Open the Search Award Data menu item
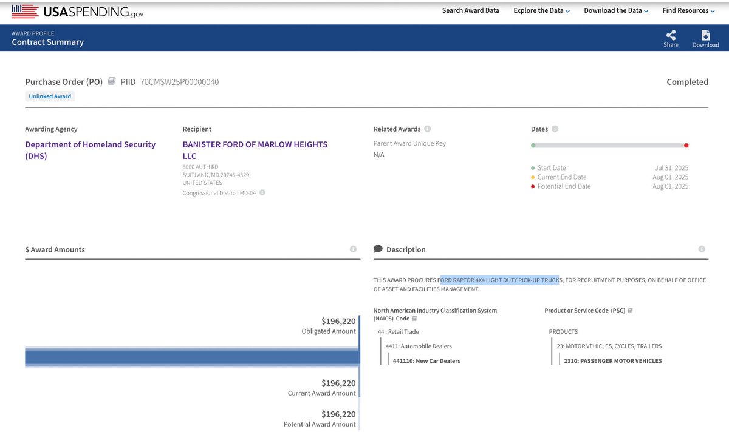 click(x=471, y=10)
